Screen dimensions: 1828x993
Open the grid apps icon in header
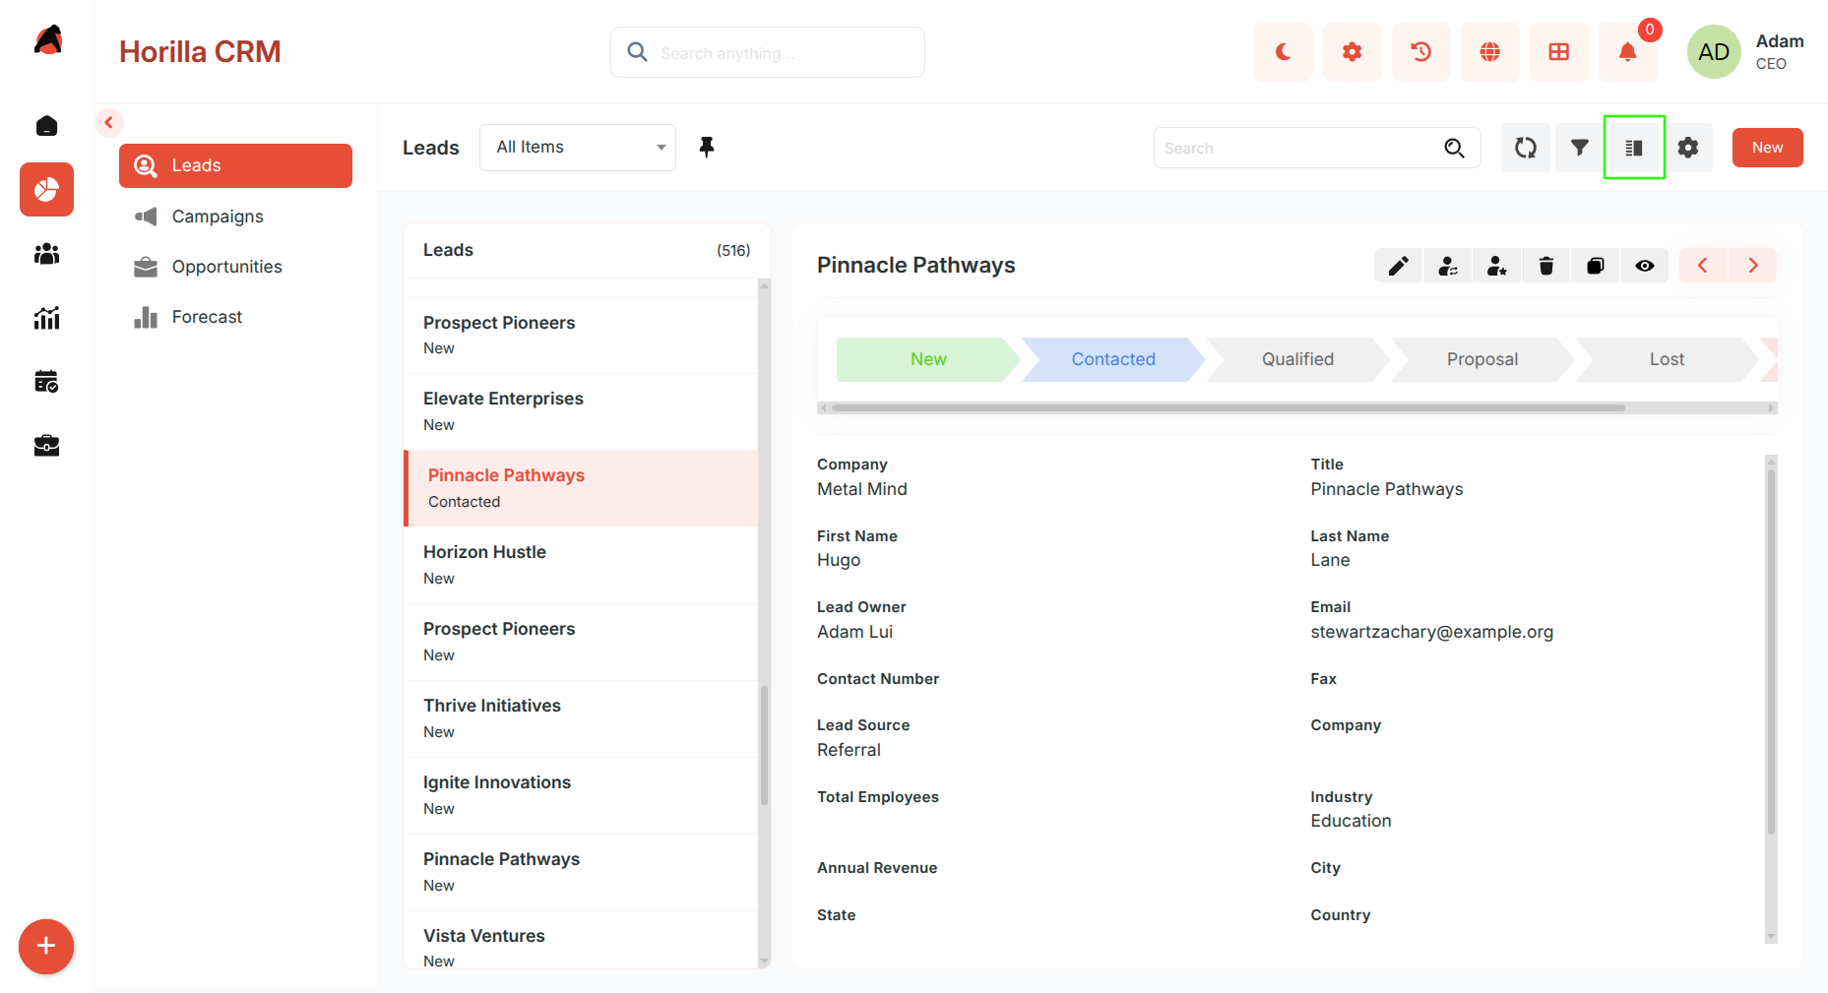pyautogui.click(x=1558, y=52)
